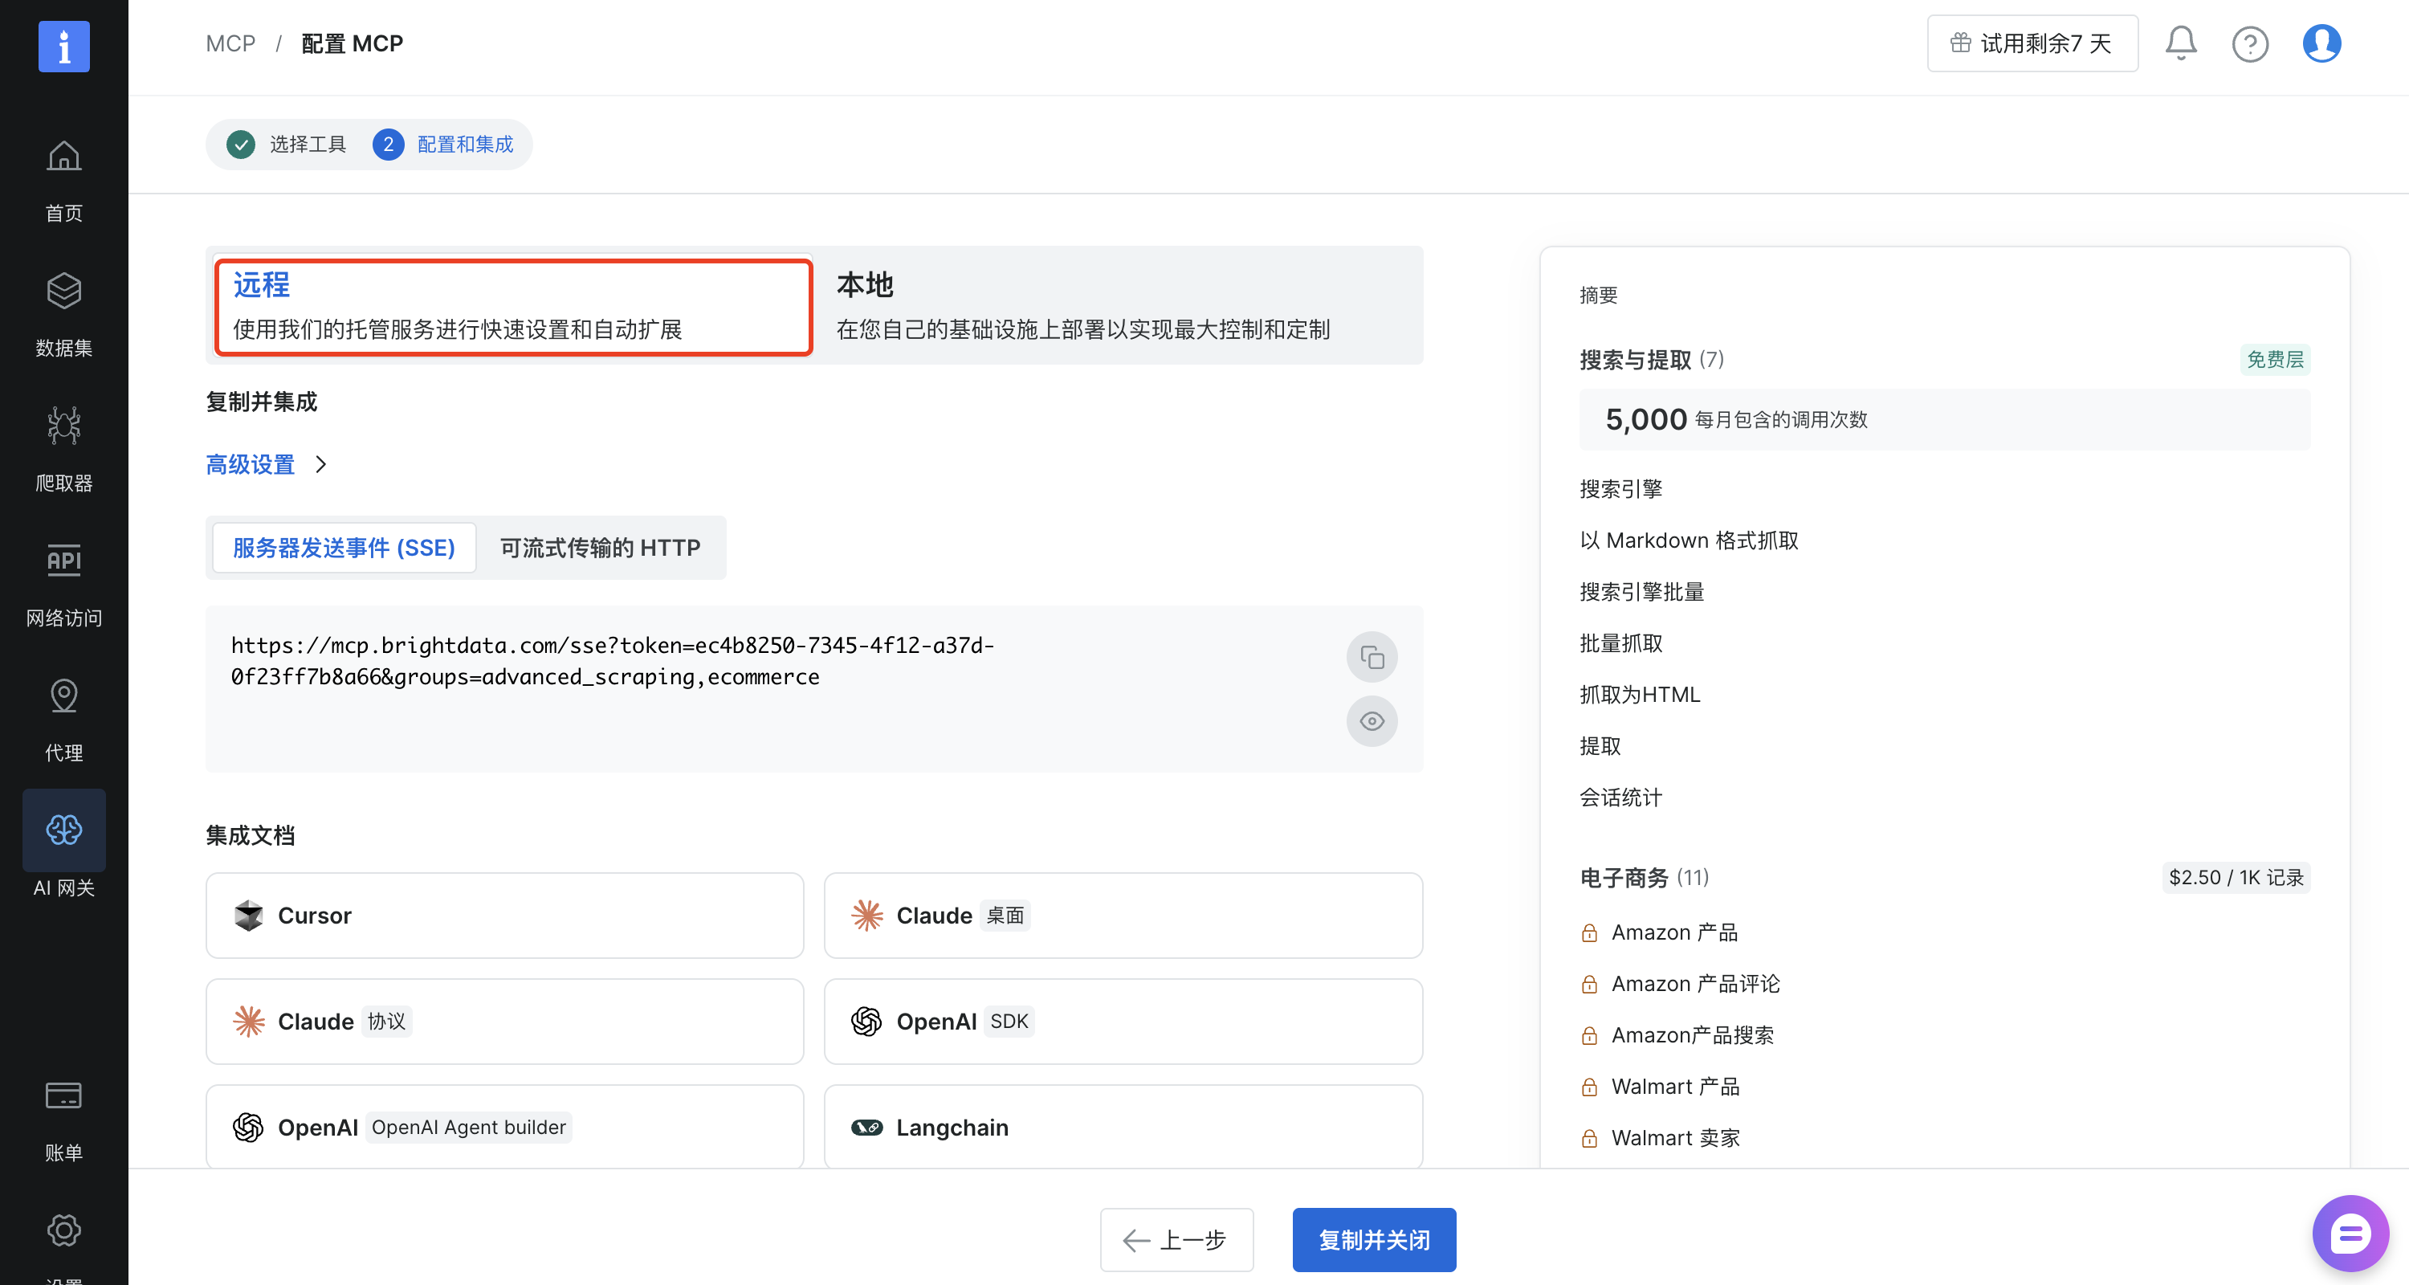Screen dimensions: 2409x1285
Task: Toggle token visibility eye icon
Action: click(1371, 721)
